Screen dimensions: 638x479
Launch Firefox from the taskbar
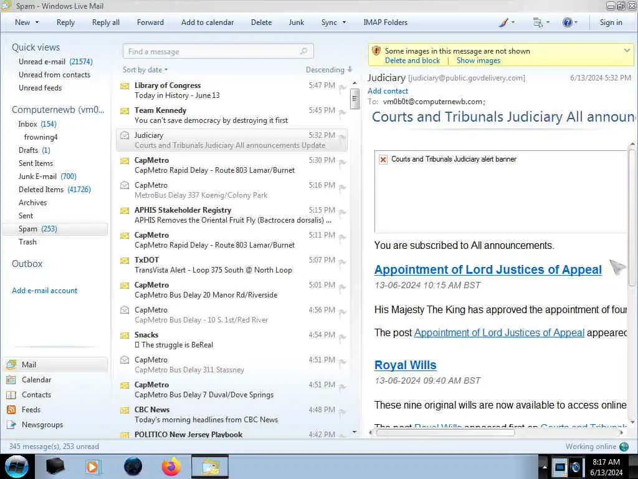(171, 467)
